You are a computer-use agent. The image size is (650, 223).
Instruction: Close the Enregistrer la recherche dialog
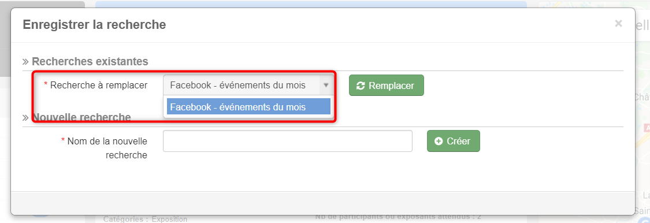618,24
